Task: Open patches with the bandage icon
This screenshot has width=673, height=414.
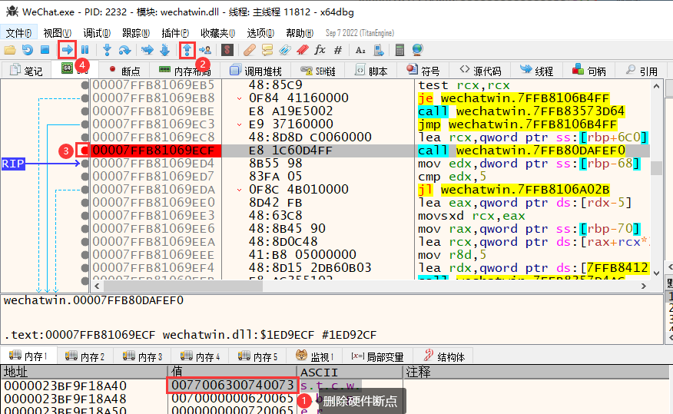Action: point(250,50)
